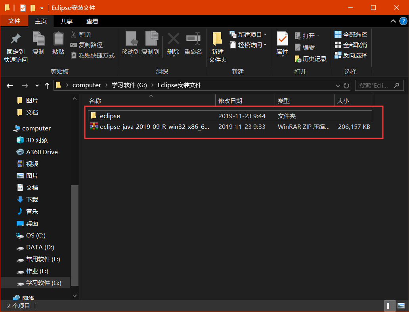Open 视频 (Videos) in navigation pane
Viewport: 409px width, 312px height.
27,164
